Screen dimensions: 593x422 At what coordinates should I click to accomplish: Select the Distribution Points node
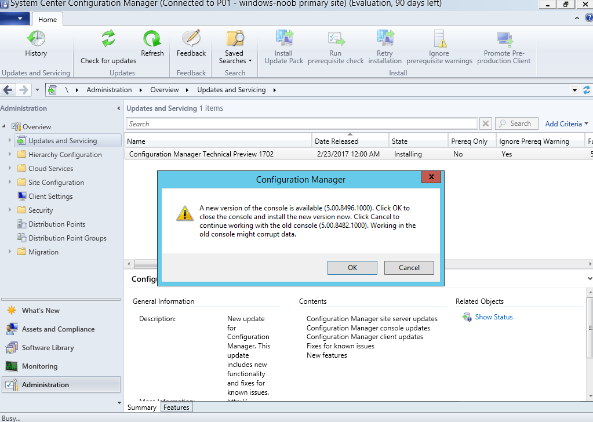tap(57, 224)
